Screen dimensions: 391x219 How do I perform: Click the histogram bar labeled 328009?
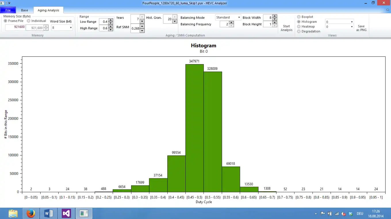point(213,132)
